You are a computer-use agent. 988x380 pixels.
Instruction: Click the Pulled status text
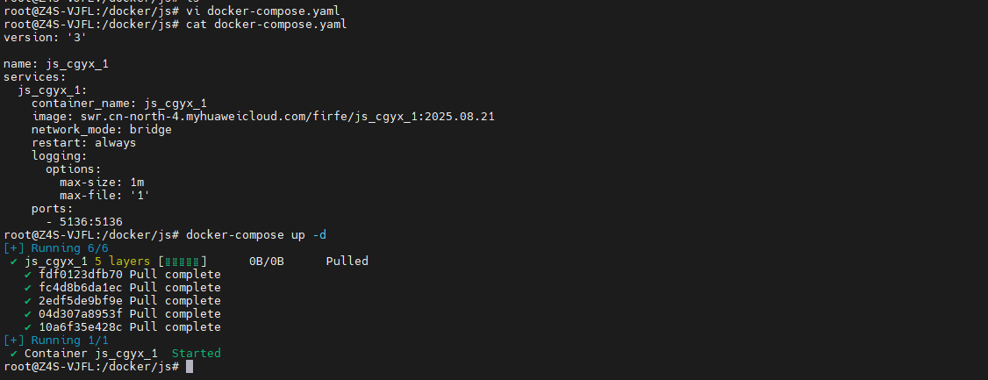pos(347,262)
